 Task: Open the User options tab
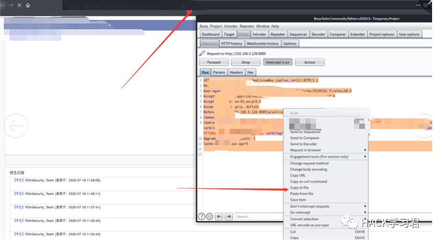[x=410, y=35]
